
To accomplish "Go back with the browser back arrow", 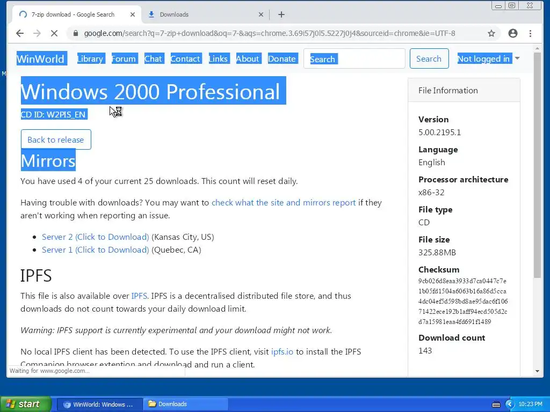I will (20, 33).
